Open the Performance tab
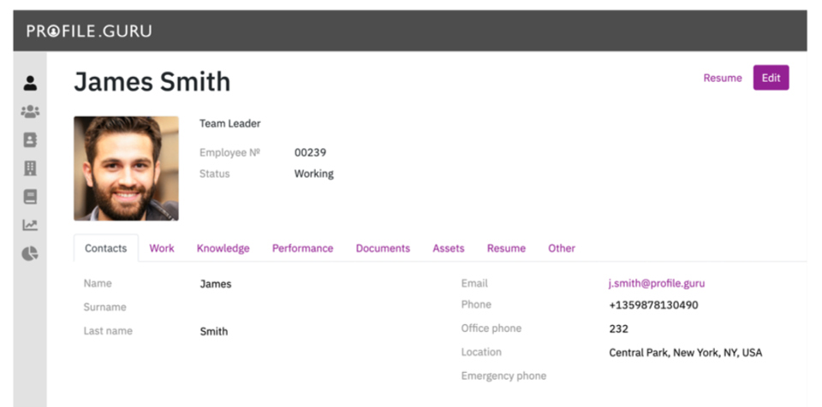822x407 pixels. 302,248
